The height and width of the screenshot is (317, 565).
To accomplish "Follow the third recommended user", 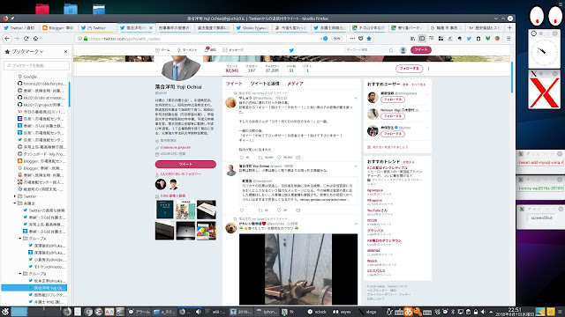I will (x=393, y=134).
